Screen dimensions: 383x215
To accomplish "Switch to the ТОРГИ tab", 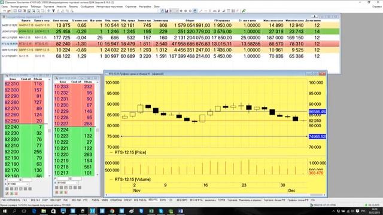I will 221,200.
